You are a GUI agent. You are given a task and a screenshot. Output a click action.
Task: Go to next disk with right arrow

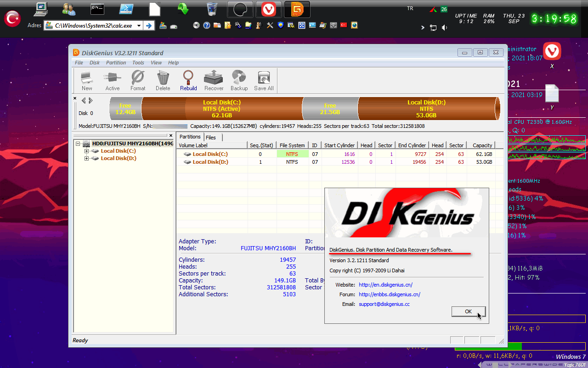pyautogui.click(x=91, y=100)
